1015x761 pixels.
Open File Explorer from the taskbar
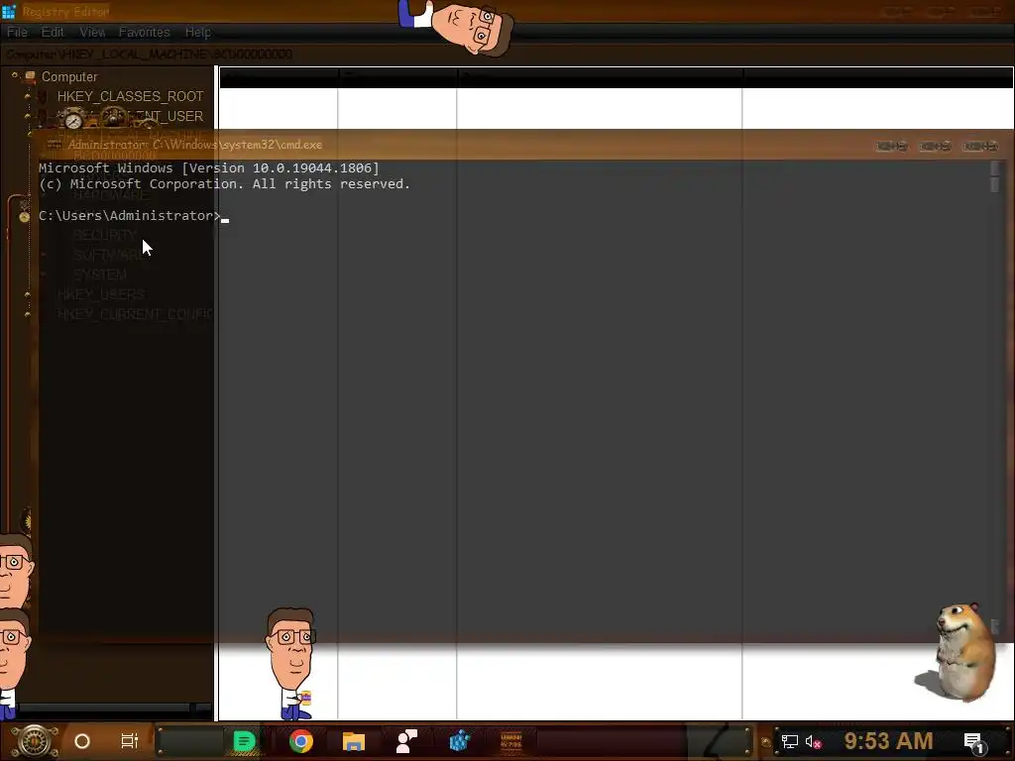coord(354,741)
